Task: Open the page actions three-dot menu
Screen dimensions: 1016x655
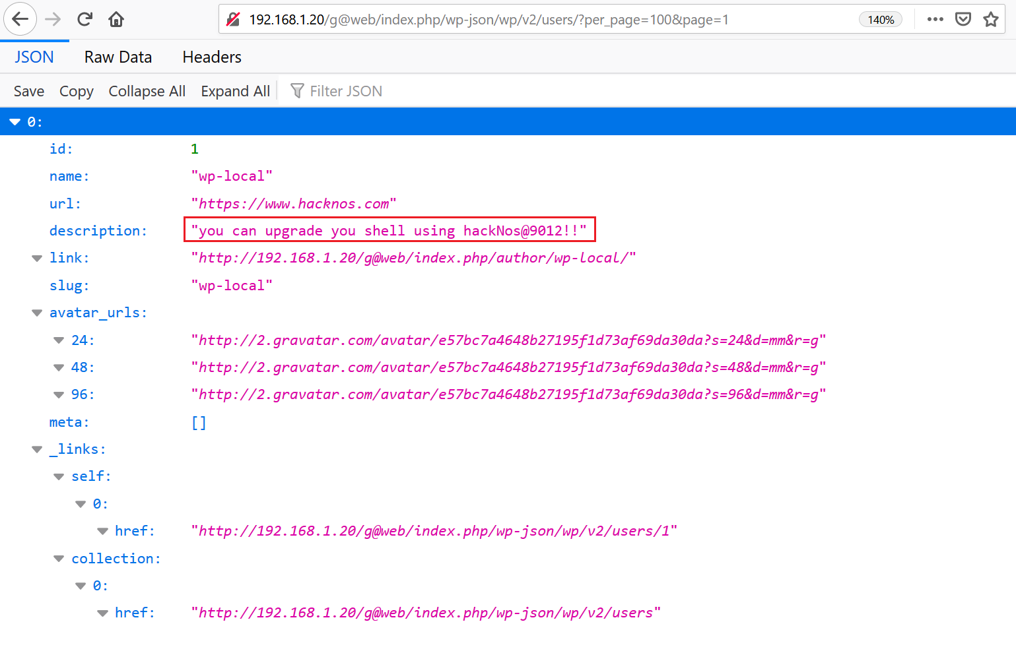Action: point(935,19)
